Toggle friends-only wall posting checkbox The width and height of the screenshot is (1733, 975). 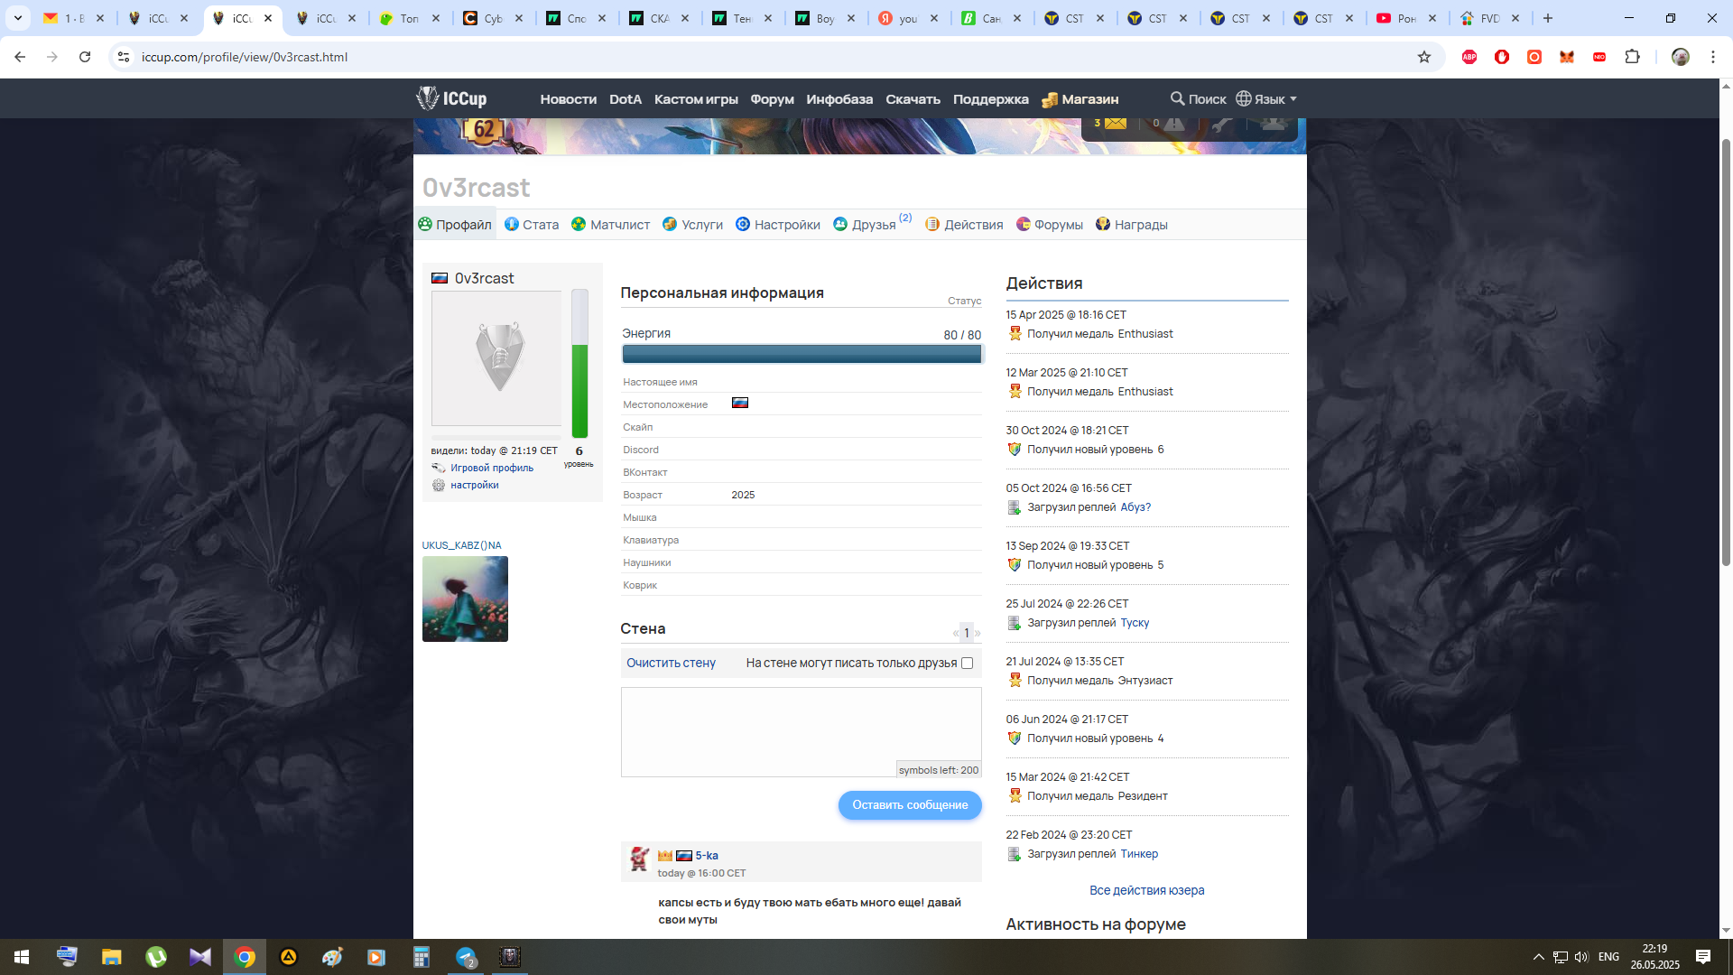[967, 663]
